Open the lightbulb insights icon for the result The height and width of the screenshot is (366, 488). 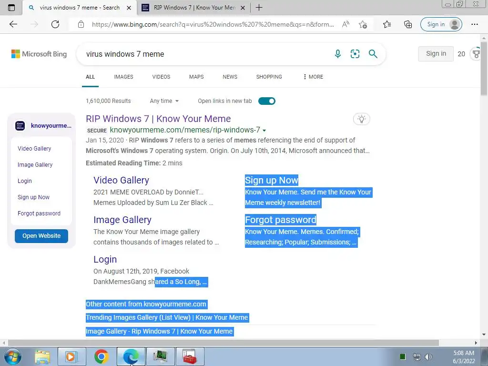pos(361,119)
